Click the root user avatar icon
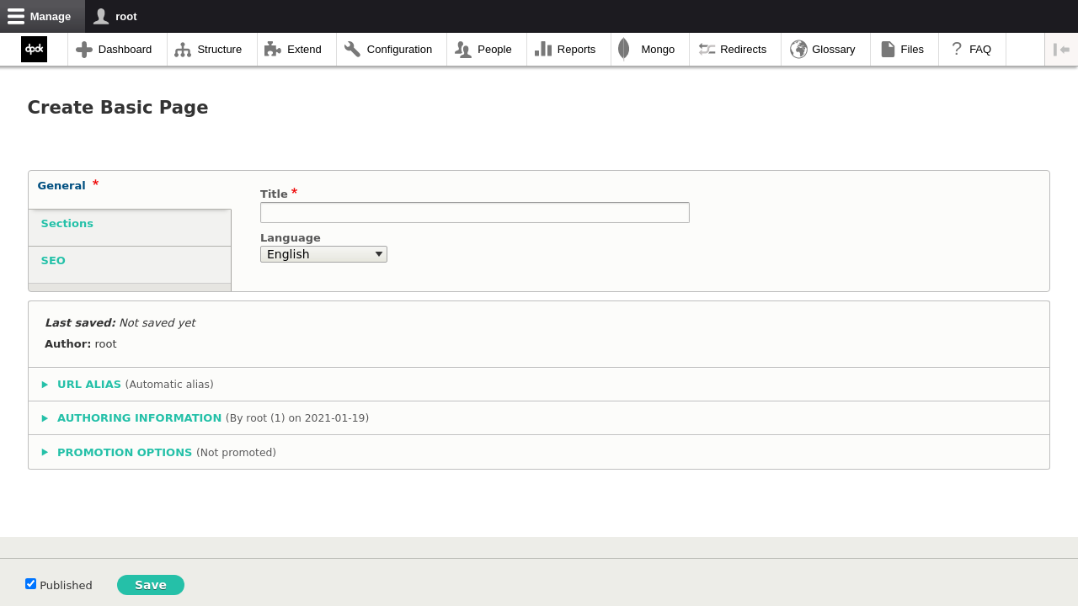This screenshot has height=606, width=1078. [101, 17]
